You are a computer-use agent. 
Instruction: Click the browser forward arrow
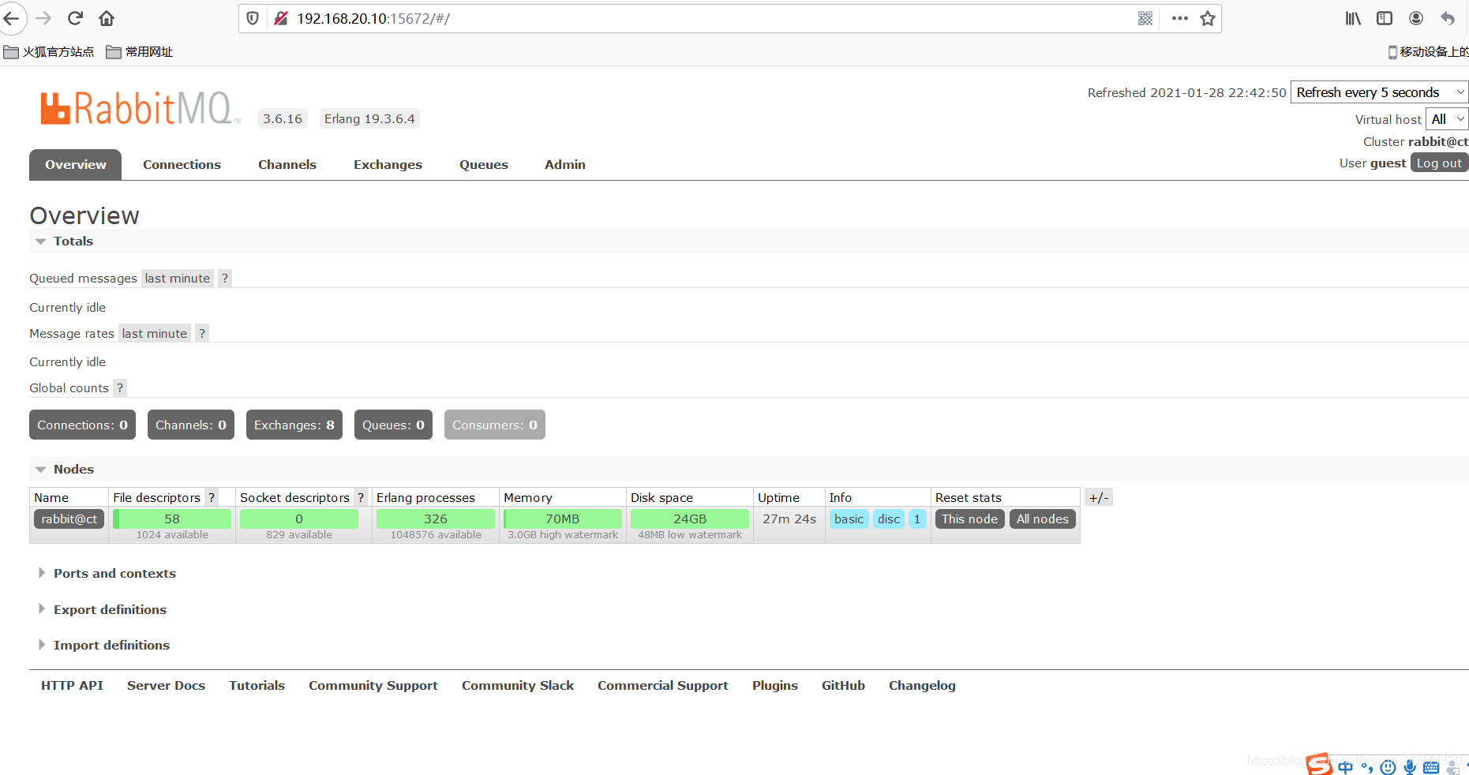[43, 18]
